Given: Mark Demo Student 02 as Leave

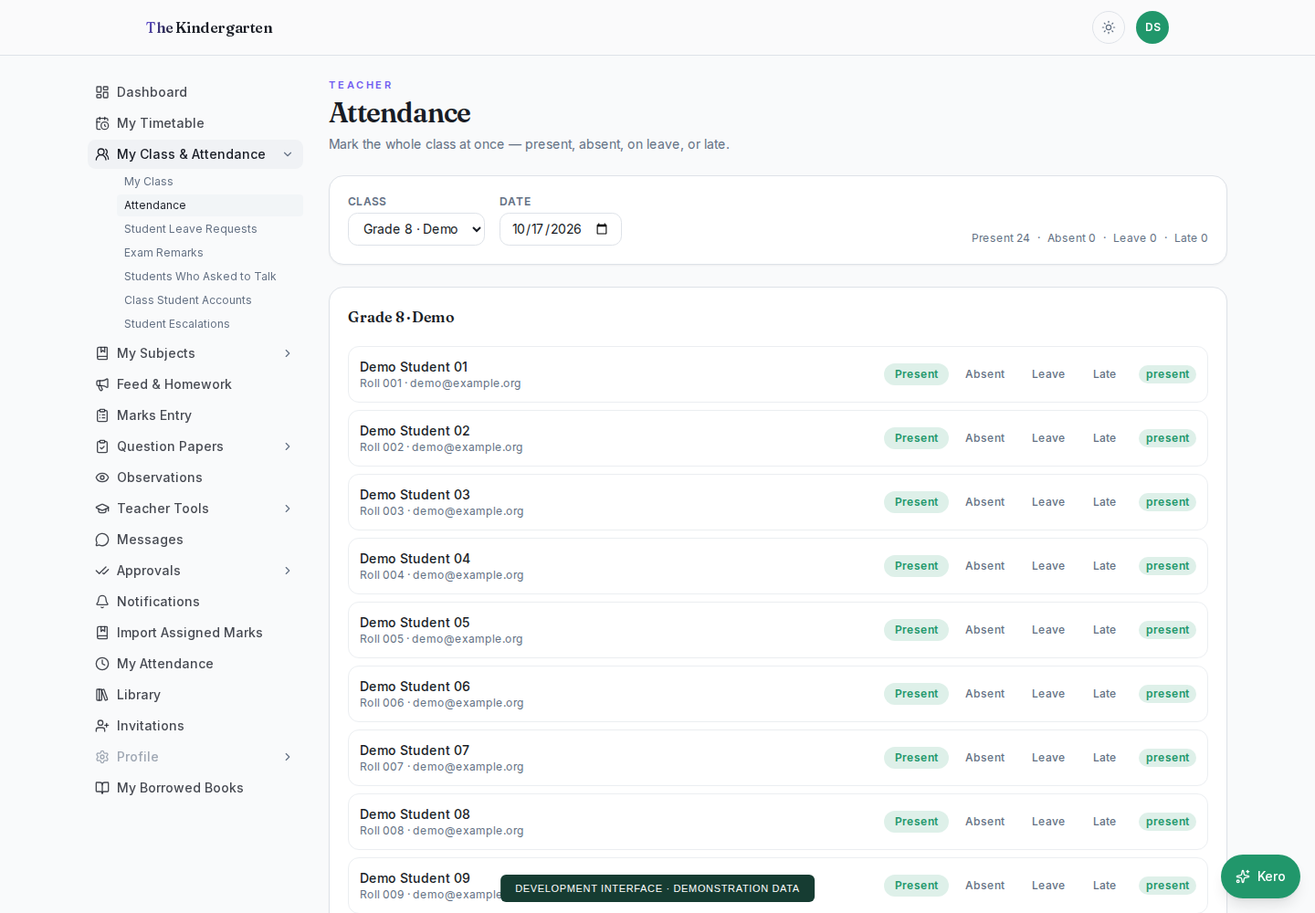Looking at the screenshot, I should pyautogui.click(x=1048, y=438).
